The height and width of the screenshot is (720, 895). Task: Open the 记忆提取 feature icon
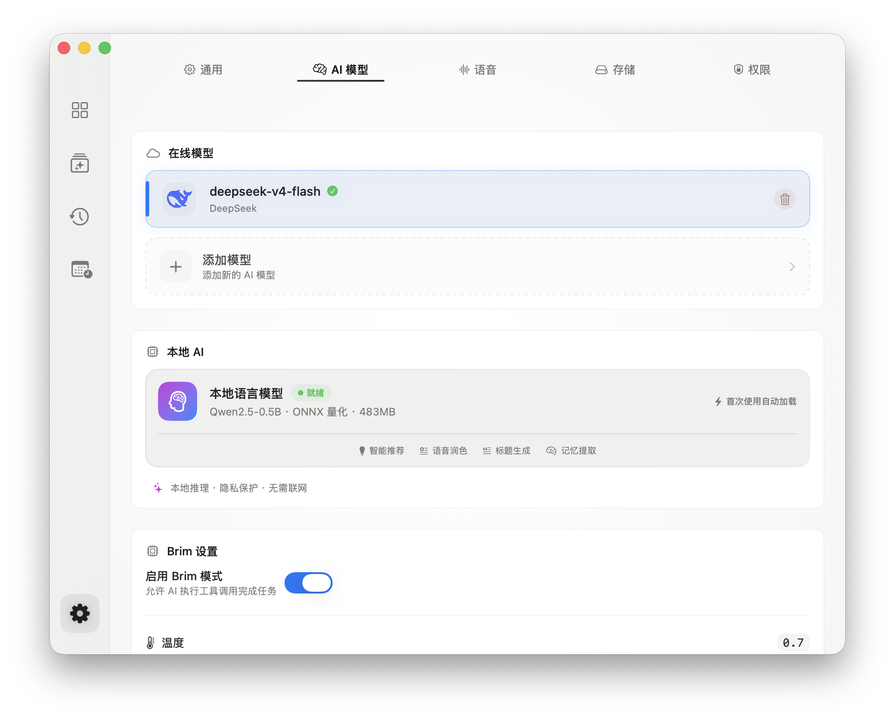pyautogui.click(x=551, y=451)
